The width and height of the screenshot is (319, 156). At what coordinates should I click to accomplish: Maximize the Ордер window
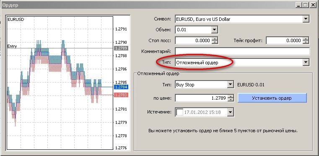coord(306,5)
